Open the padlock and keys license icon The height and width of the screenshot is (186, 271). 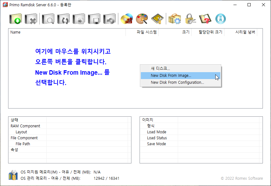click(x=190, y=19)
